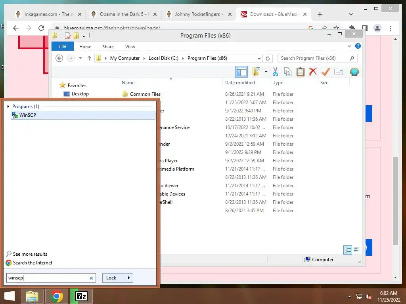Sort by Name column header
The height and width of the screenshot is (304, 406).
pyautogui.click(x=128, y=83)
